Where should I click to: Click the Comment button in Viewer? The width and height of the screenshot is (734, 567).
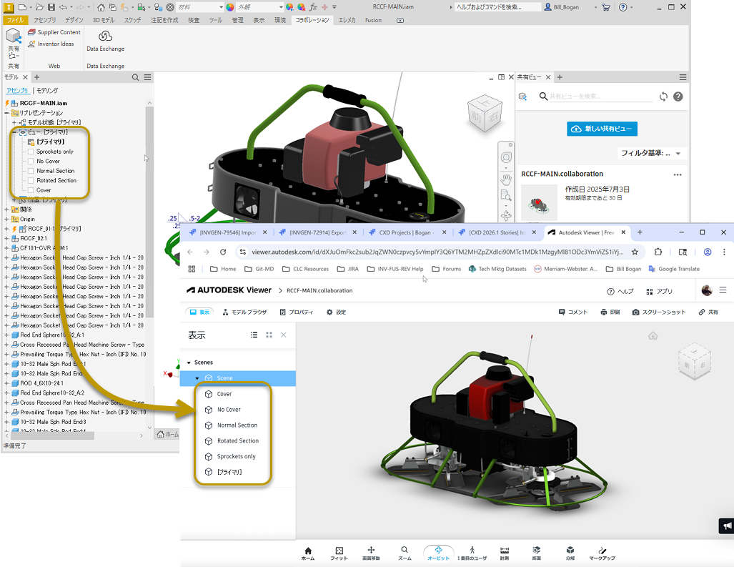(x=573, y=312)
